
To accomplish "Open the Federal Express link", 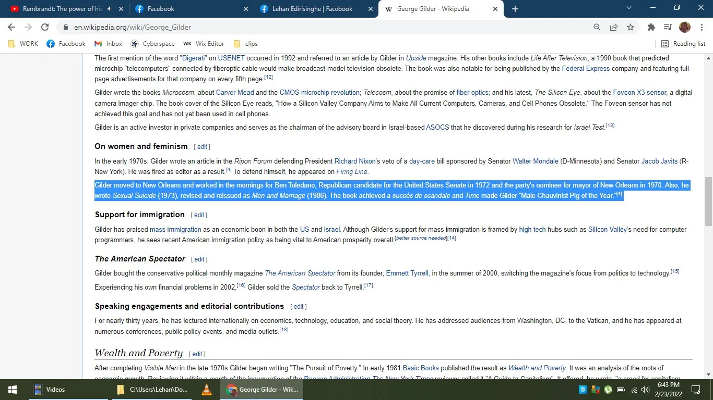I will coord(586,69).
